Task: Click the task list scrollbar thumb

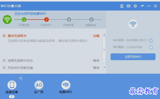Action: (x=104, y=50)
